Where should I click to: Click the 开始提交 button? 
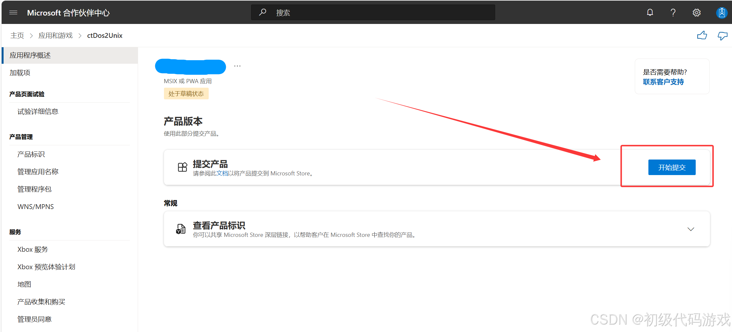[x=672, y=167]
